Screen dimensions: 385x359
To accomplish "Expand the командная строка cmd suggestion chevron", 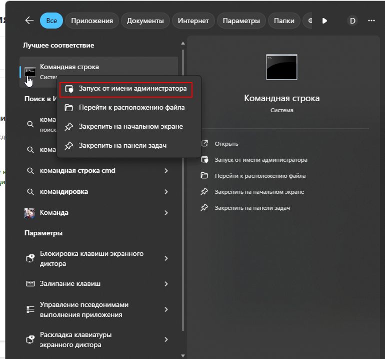I will 166,171.
